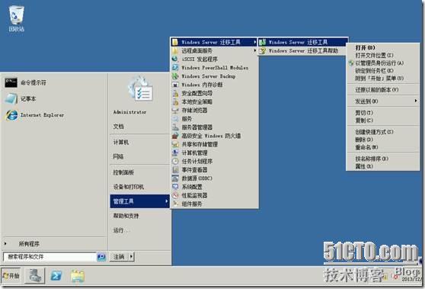
Task: Open Windows Explorer folder on taskbar
Action: coord(77,276)
